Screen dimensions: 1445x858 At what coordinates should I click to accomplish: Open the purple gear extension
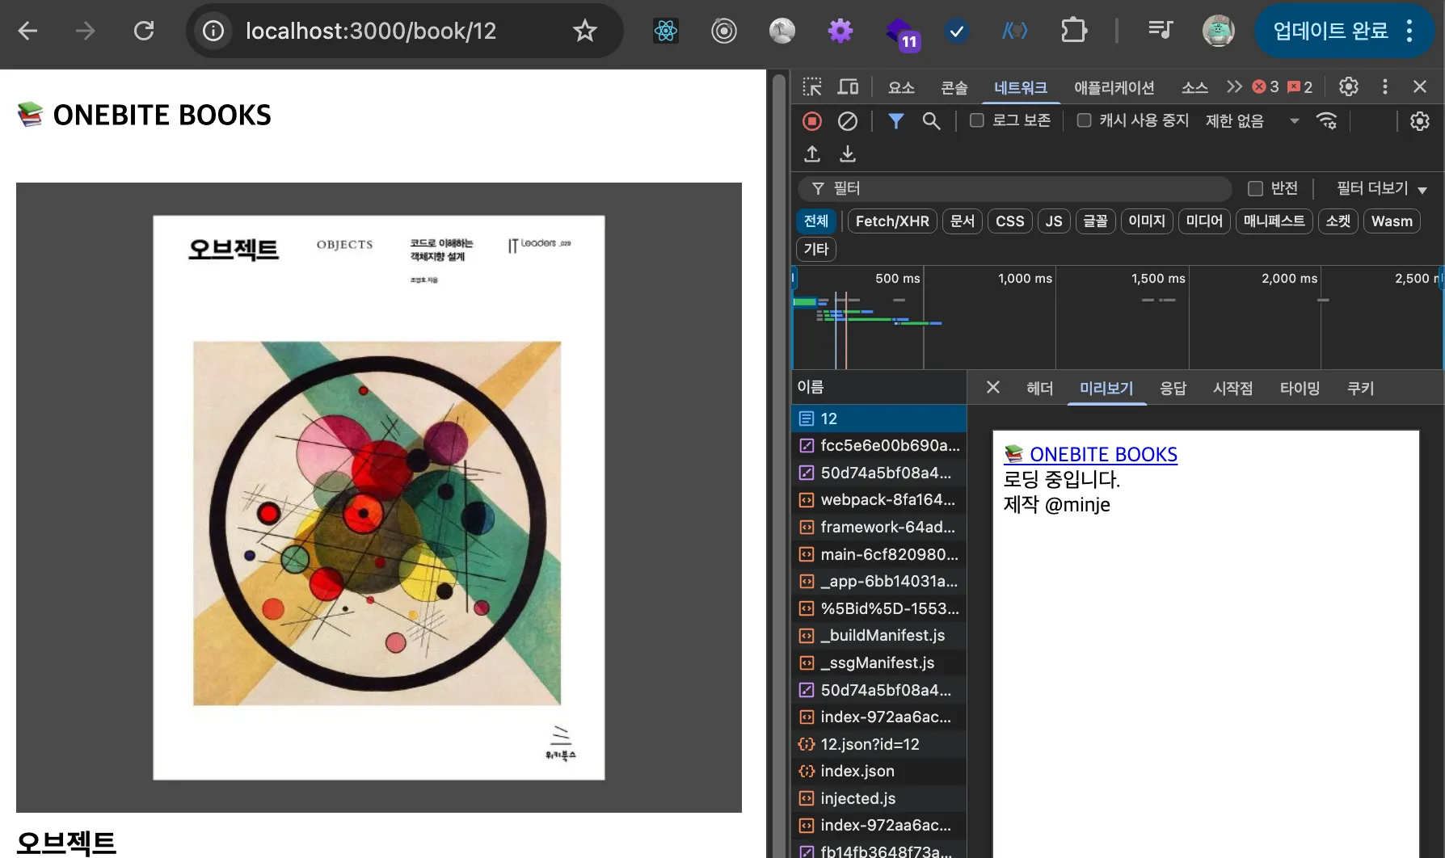click(840, 31)
